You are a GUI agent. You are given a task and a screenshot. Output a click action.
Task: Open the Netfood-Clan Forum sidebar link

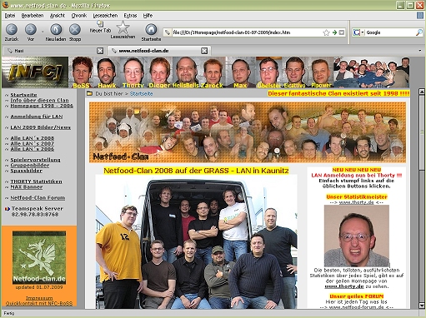point(38,198)
